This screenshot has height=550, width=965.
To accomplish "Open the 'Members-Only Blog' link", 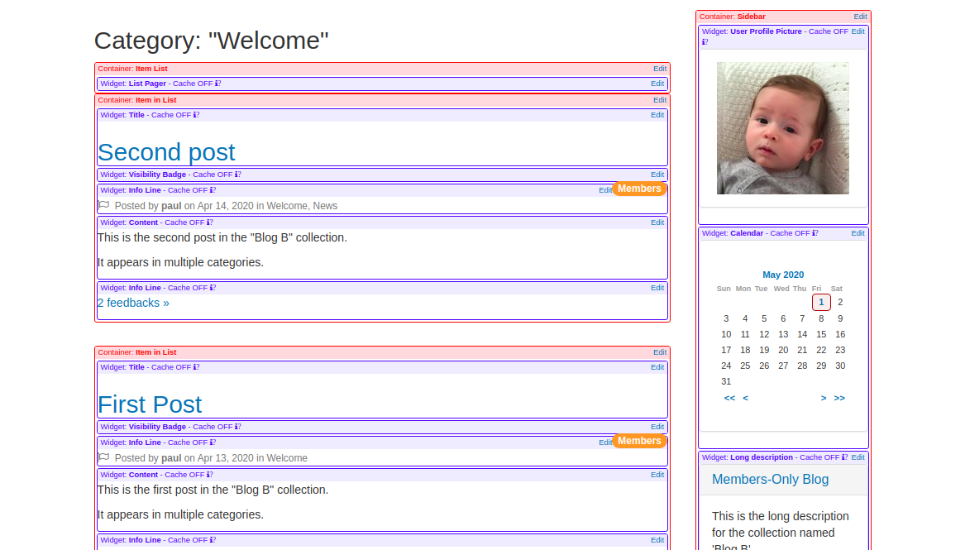I will click(x=770, y=479).
